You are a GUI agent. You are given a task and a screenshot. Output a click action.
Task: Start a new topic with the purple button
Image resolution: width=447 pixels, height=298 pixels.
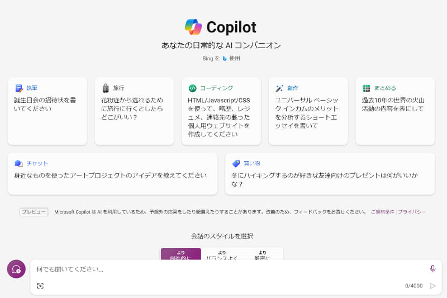[x=16, y=269]
